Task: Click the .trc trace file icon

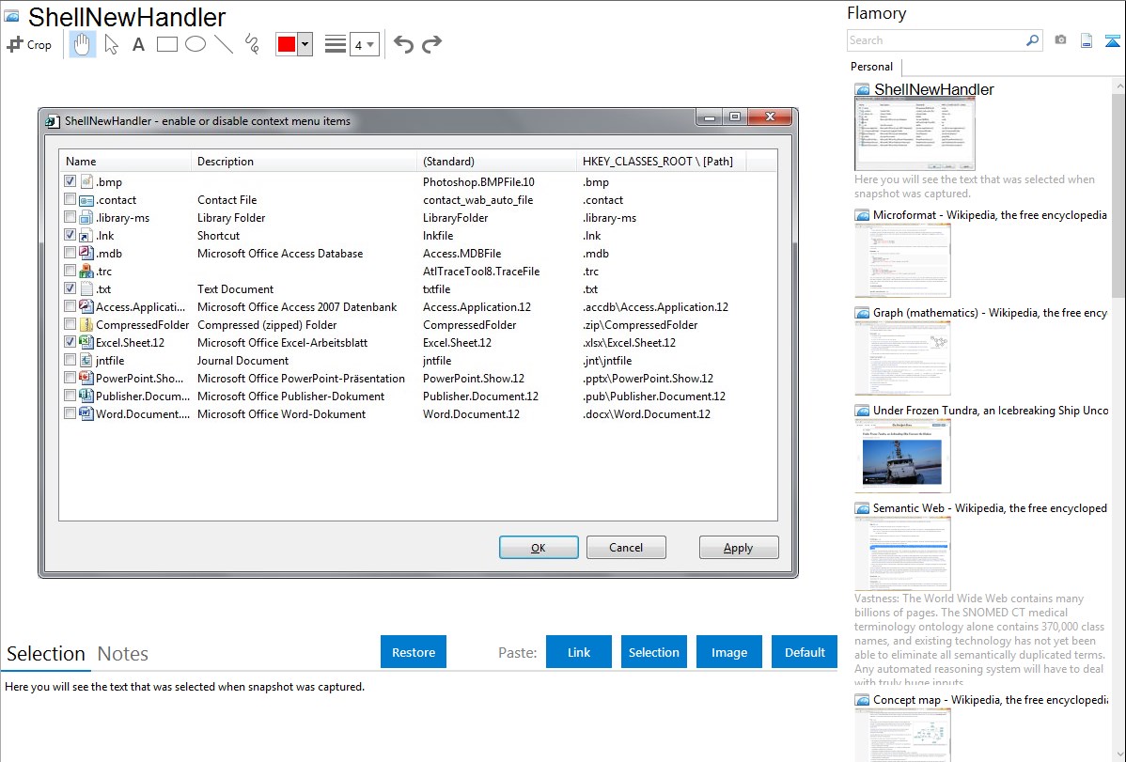Action: coord(86,271)
